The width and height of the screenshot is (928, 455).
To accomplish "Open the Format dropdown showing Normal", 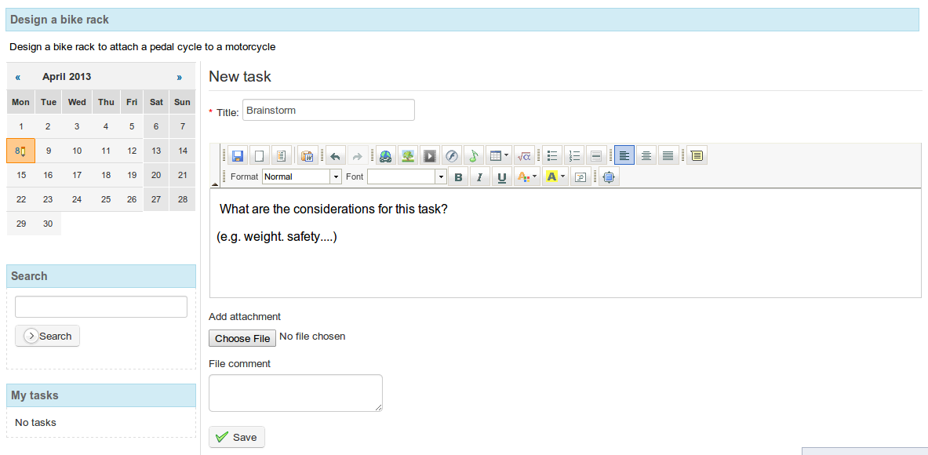I will coord(302,177).
